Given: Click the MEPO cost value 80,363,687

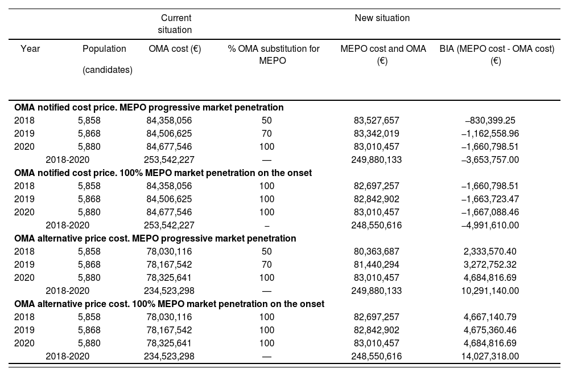Looking at the screenshot, I should tap(376, 251).
